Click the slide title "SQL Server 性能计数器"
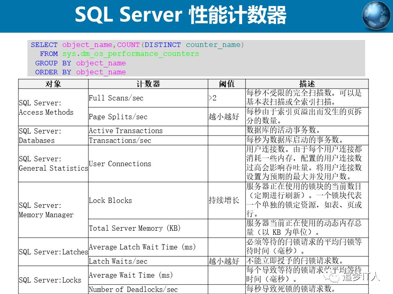 pos(181,15)
